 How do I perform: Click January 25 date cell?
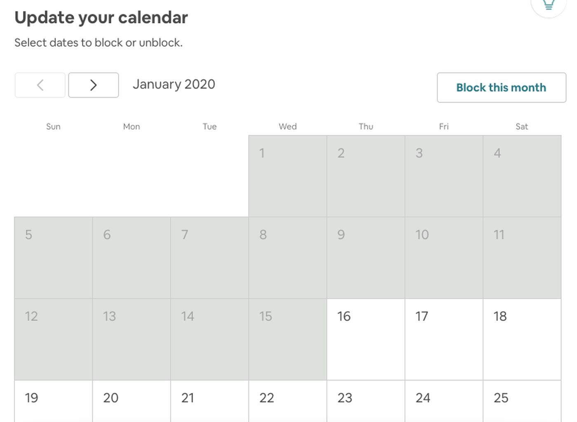click(x=522, y=401)
